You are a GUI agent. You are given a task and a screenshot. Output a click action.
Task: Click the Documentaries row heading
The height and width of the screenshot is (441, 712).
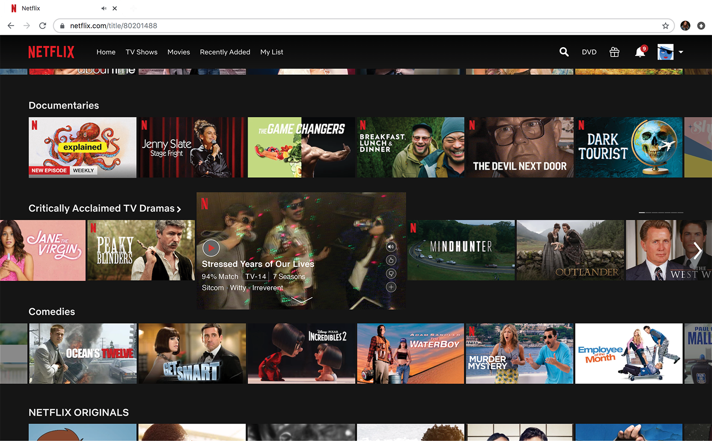pyautogui.click(x=64, y=105)
